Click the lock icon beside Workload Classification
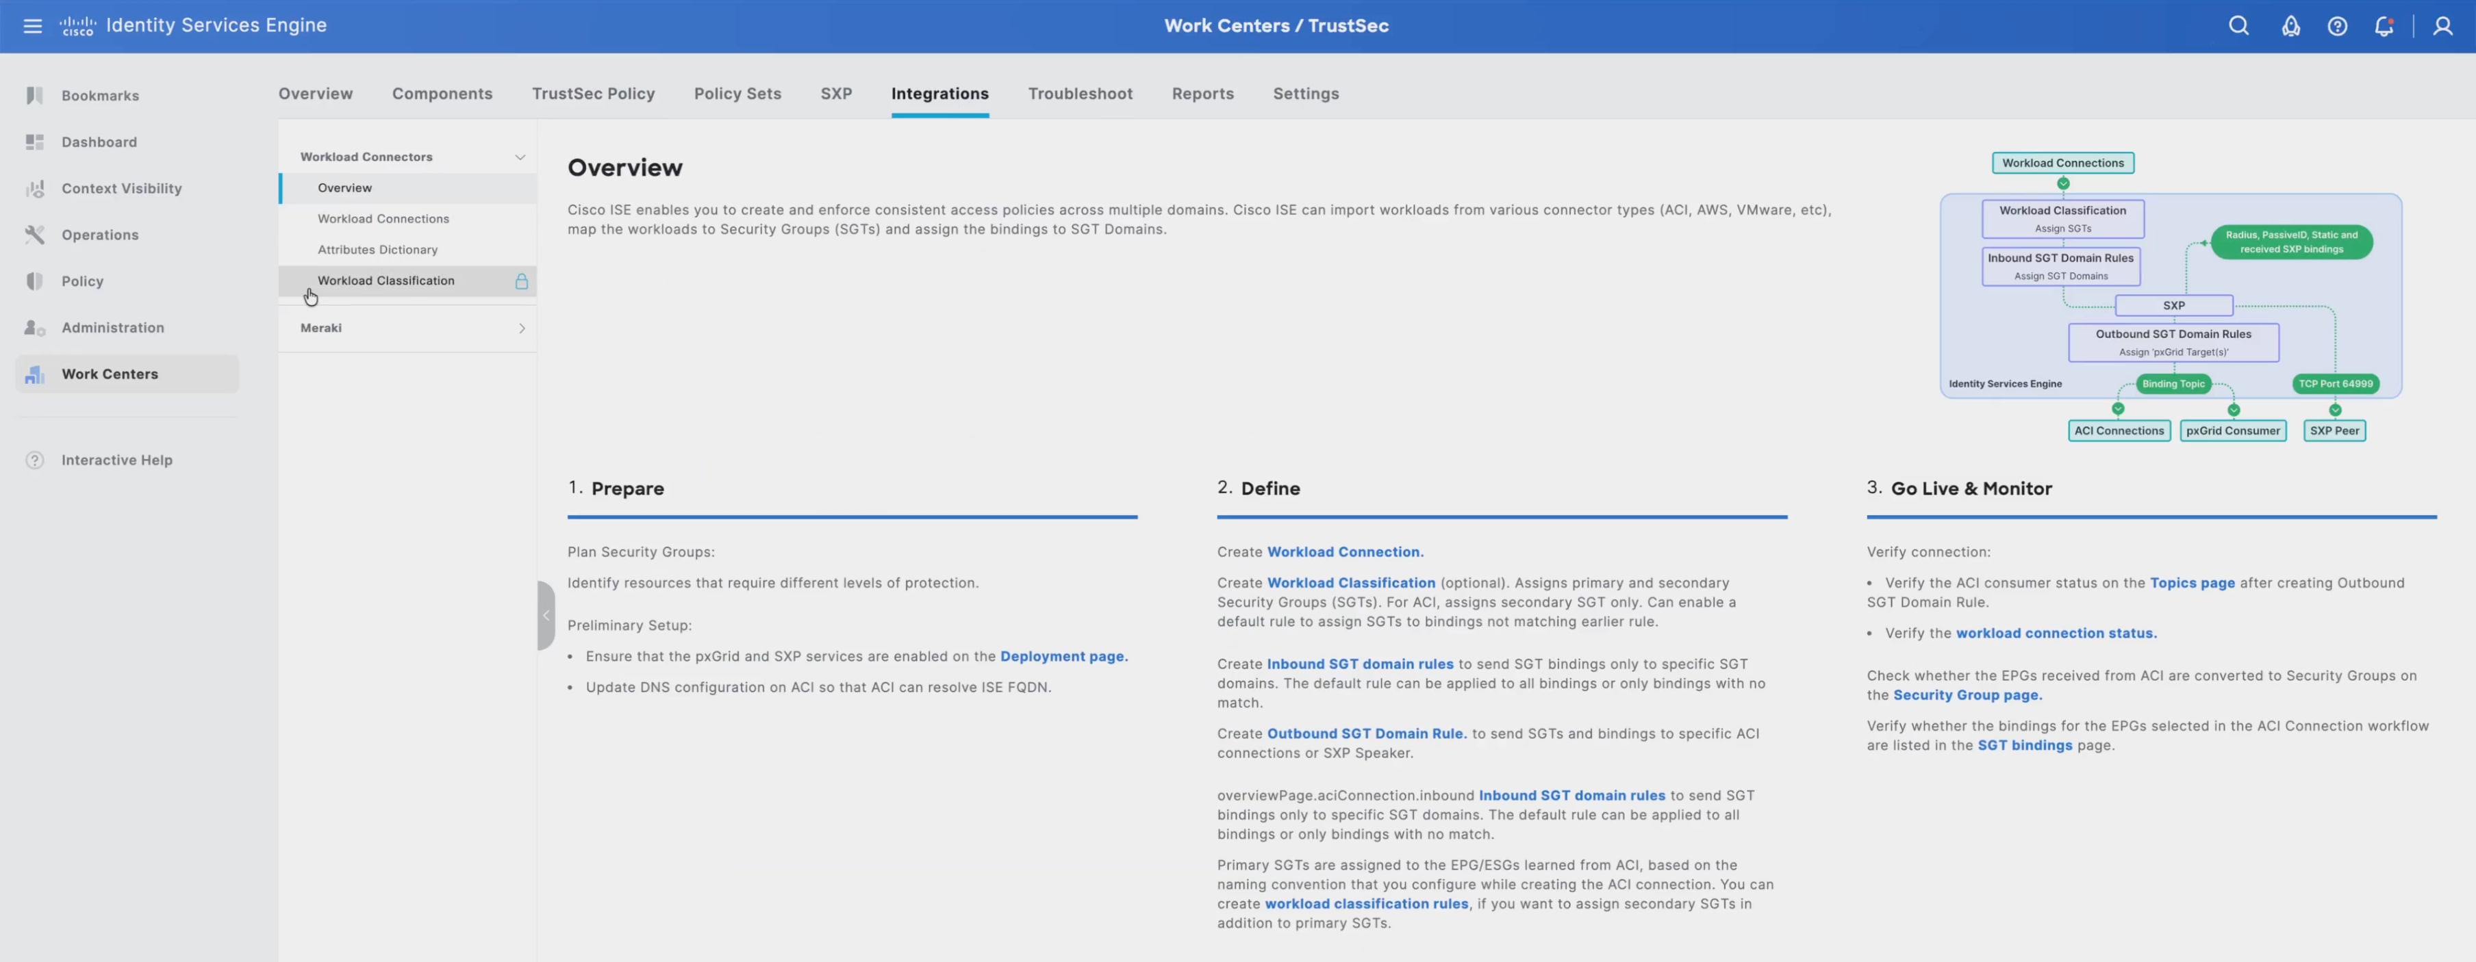2476x962 pixels. point(521,281)
